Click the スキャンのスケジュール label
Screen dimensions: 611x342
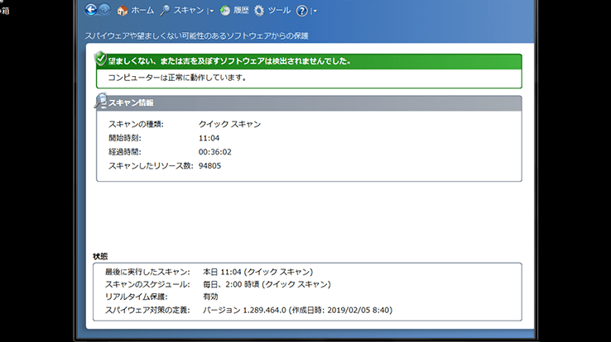point(147,284)
